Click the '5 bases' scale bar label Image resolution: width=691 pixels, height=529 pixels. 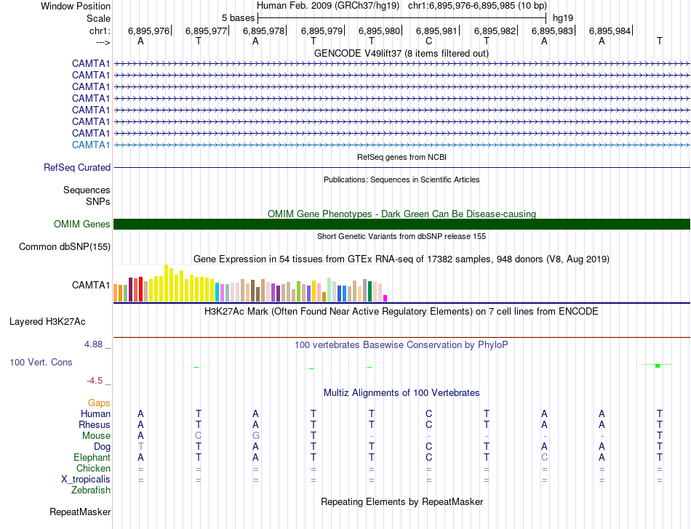[238, 18]
